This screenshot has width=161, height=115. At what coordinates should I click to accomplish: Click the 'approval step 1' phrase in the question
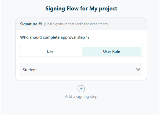pyautogui.click(x=74, y=37)
